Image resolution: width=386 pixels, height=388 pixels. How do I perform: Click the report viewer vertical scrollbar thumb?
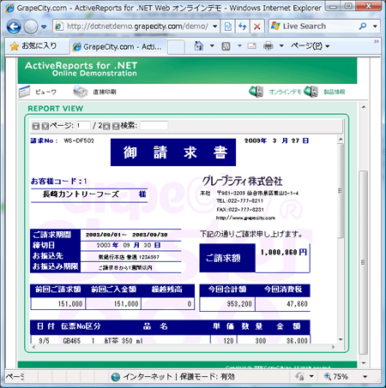pyautogui.click(x=341, y=190)
